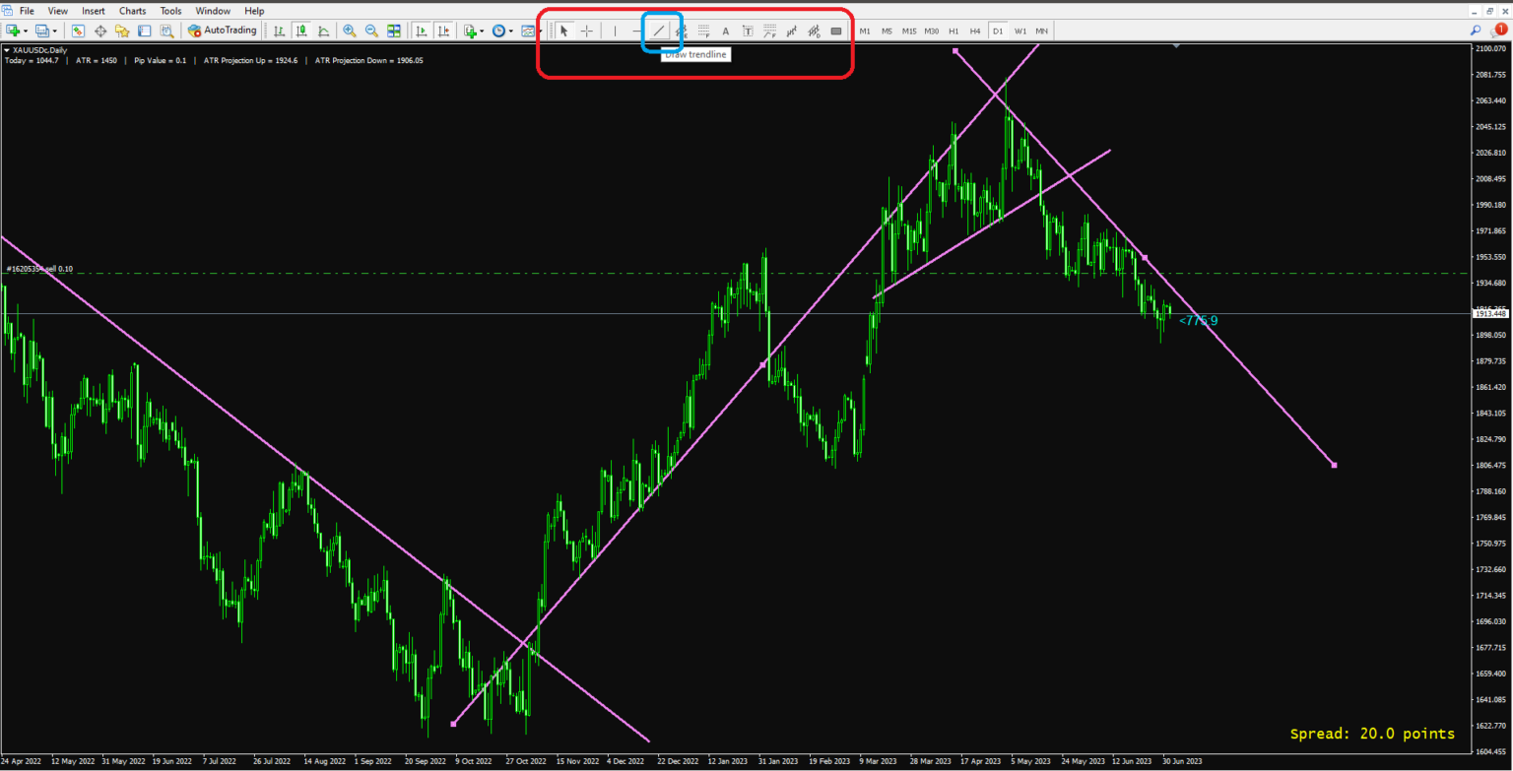Select the Fibonacci Retracement tool
The width and height of the screenshot is (1513, 771).
703,31
